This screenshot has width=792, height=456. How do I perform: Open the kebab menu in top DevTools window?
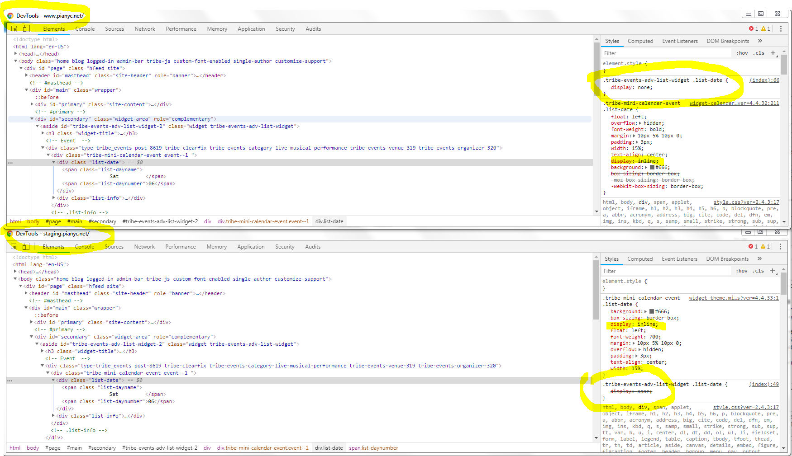pos(781,28)
